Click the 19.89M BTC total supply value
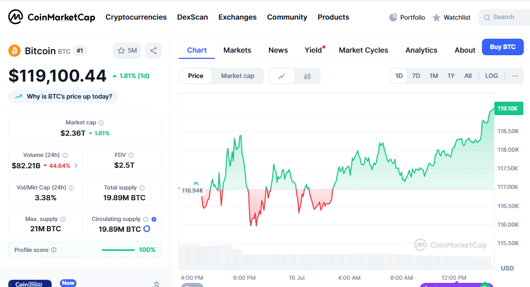The height and width of the screenshot is (287, 530). click(x=124, y=198)
